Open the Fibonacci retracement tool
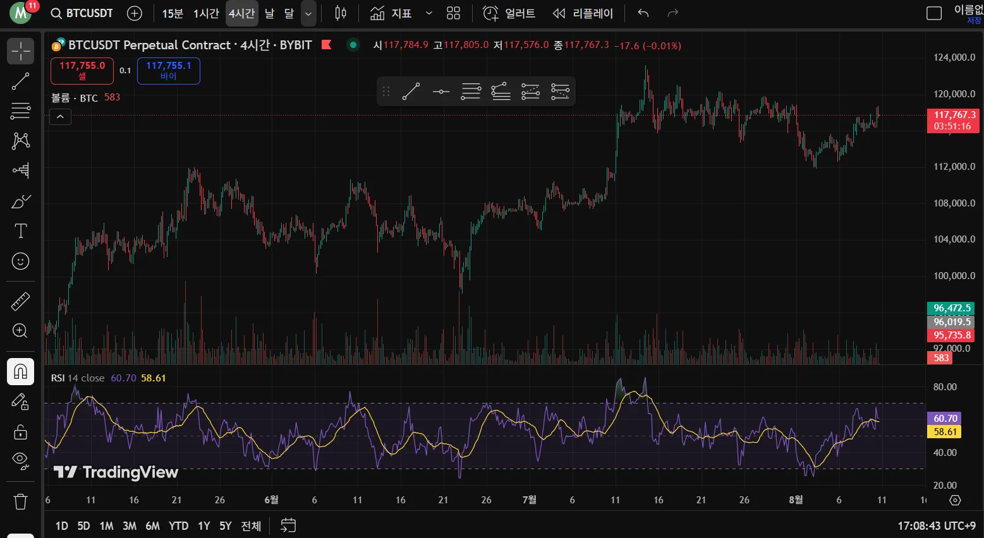 (x=20, y=111)
